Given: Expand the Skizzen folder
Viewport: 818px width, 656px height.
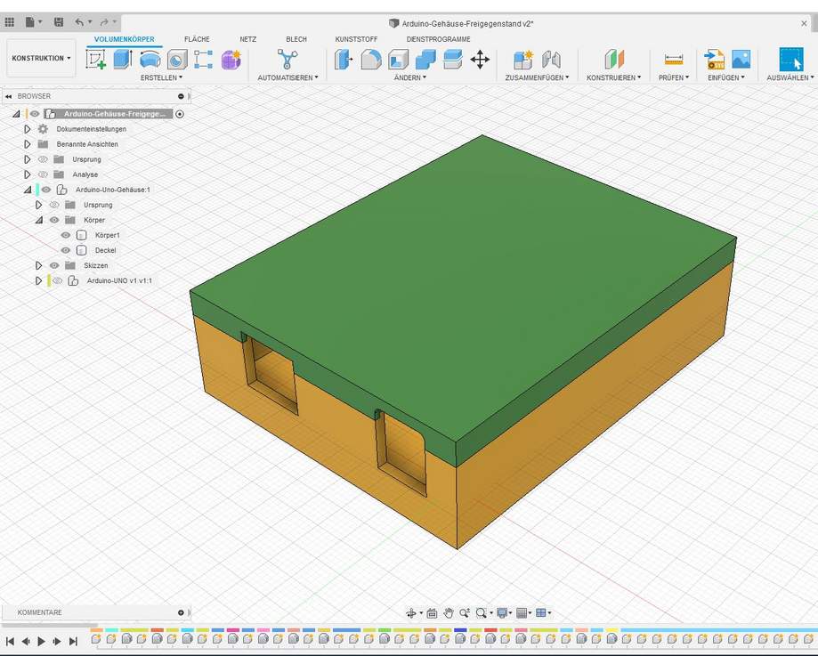Looking at the screenshot, I should (x=39, y=265).
